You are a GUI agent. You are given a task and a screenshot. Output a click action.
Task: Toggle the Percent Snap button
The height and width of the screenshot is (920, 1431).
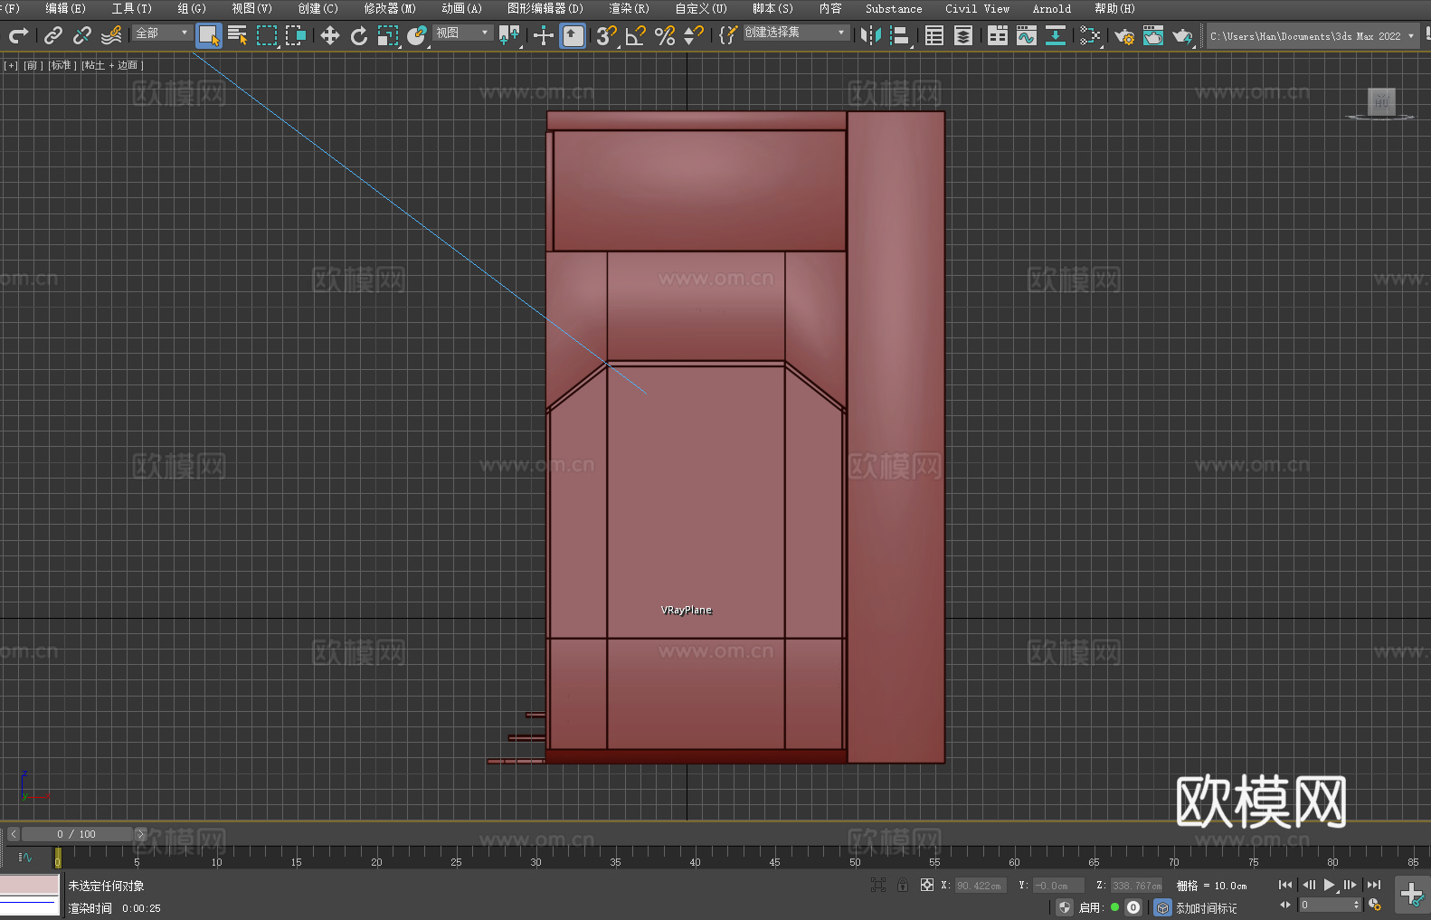[665, 35]
